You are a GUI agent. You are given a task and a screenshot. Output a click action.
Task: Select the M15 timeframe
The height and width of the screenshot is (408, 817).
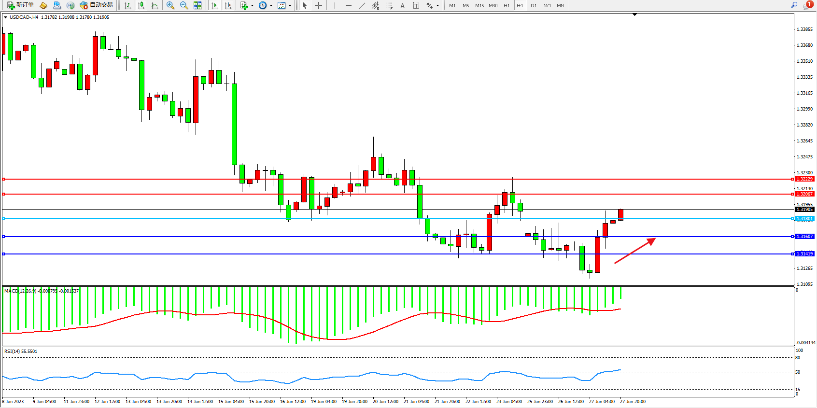click(479, 5)
